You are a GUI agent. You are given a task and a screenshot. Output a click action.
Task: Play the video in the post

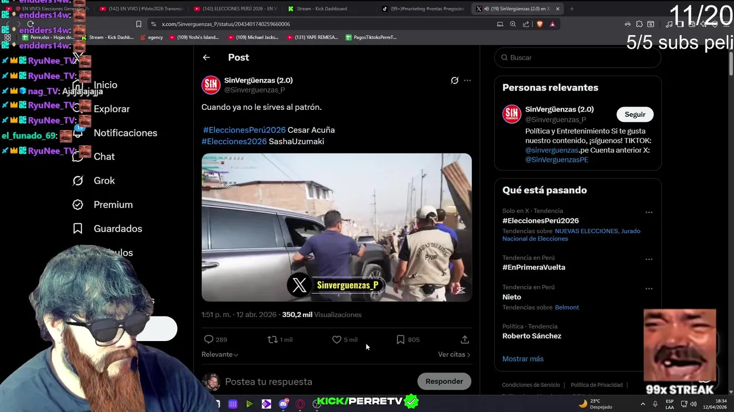point(337,227)
